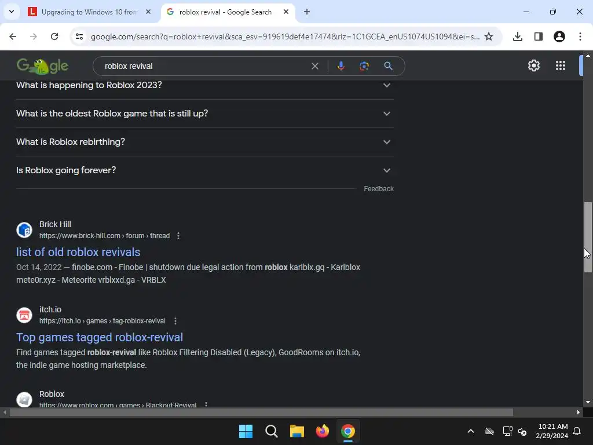
Task: Open the Roblox site name link
Action: pyautogui.click(x=52, y=394)
